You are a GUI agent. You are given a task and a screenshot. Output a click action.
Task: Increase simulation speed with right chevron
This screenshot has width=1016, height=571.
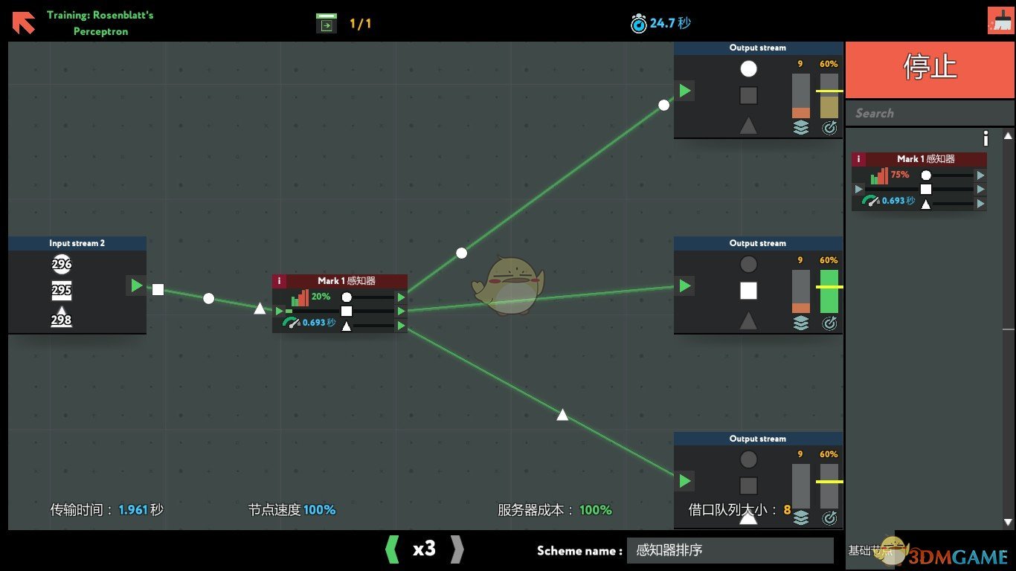[x=457, y=549]
